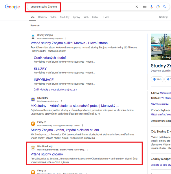Open more options for studny-znojmo.cz result
Image resolution: width=171 pixels, height=174 pixels.
[x=66, y=38]
